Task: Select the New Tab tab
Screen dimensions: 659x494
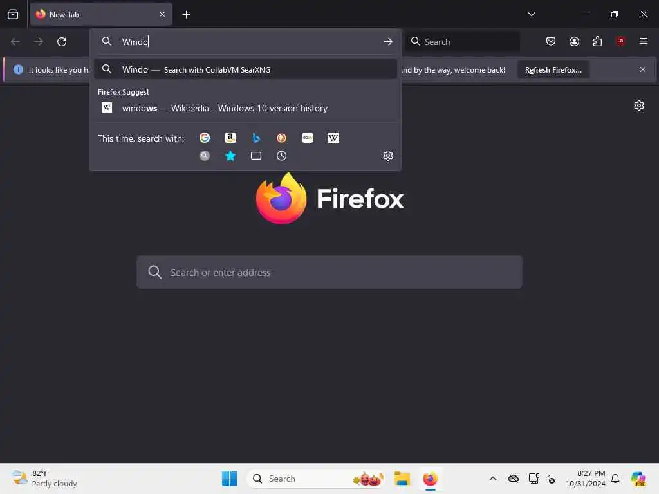Action: [101, 14]
